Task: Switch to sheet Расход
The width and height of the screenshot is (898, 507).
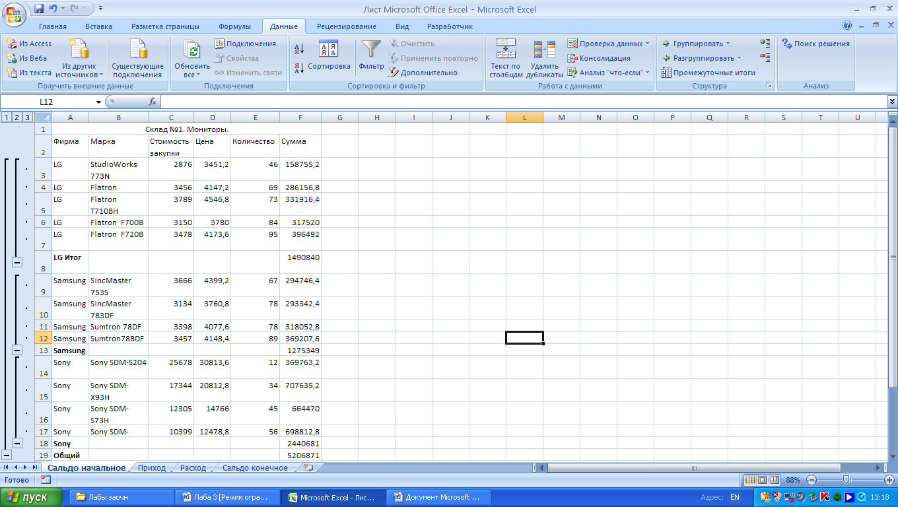Action: [x=193, y=467]
